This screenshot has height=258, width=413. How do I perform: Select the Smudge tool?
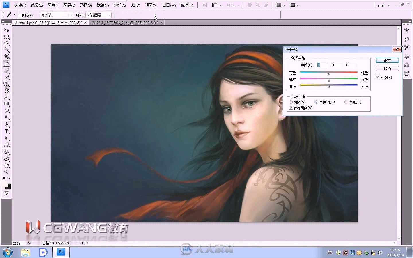[x=6, y=110]
